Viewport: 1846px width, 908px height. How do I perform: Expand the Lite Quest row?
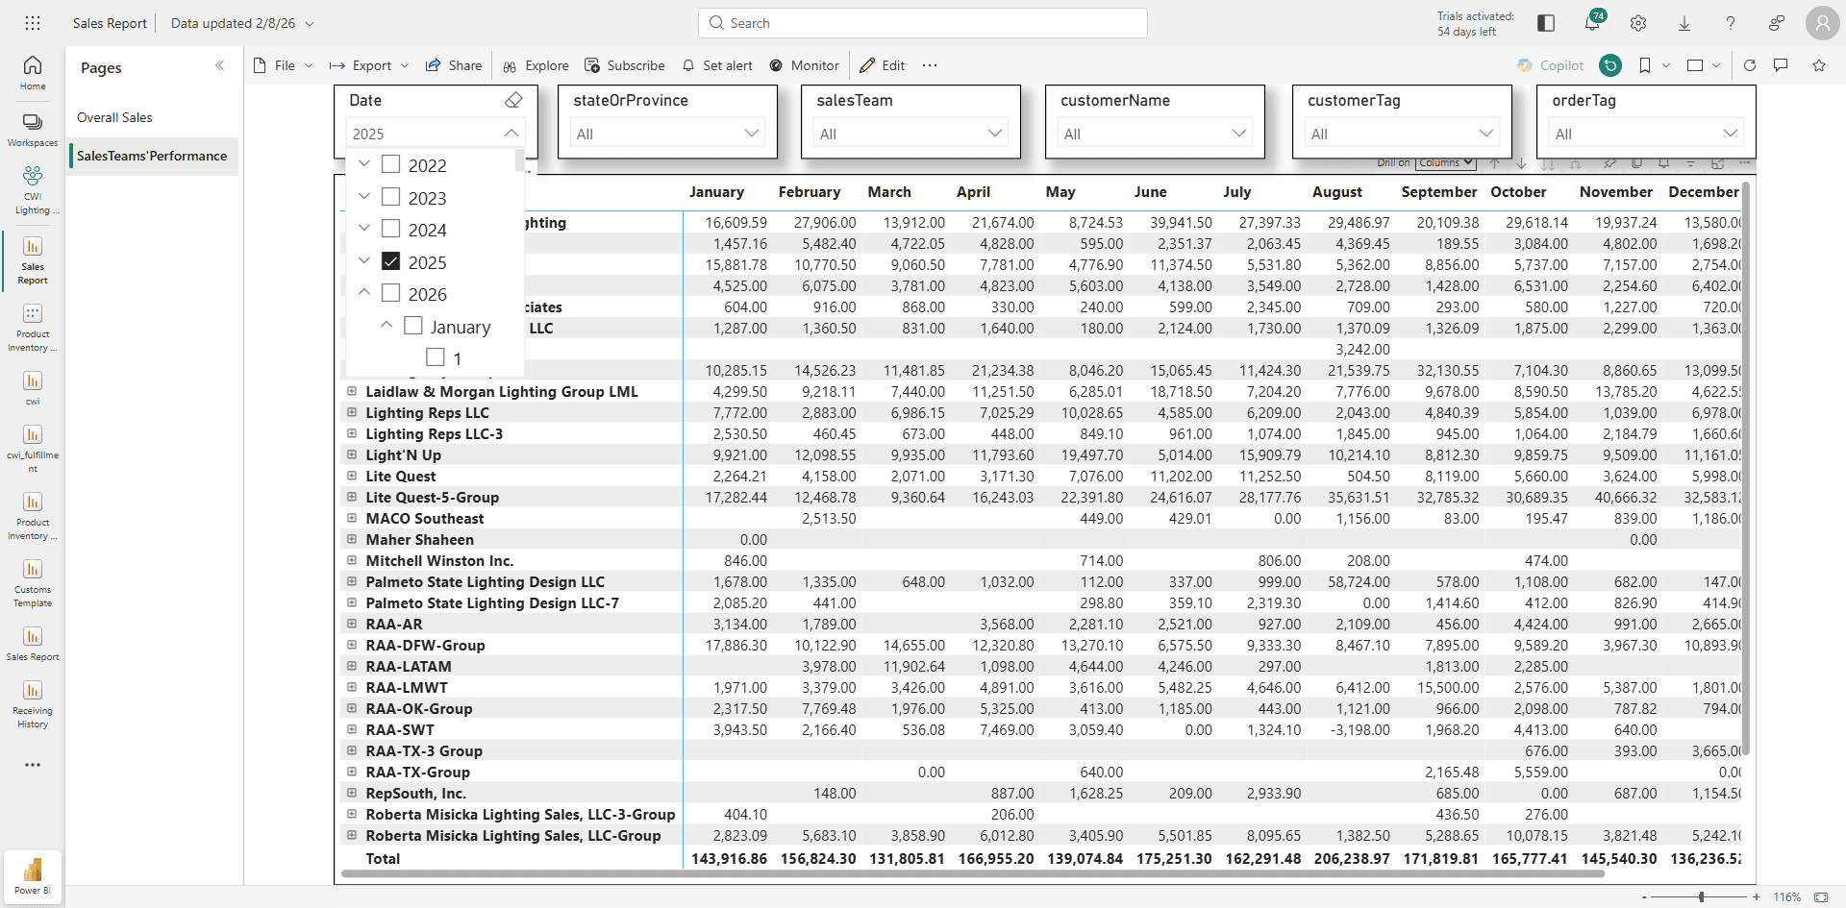(x=352, y=476)
